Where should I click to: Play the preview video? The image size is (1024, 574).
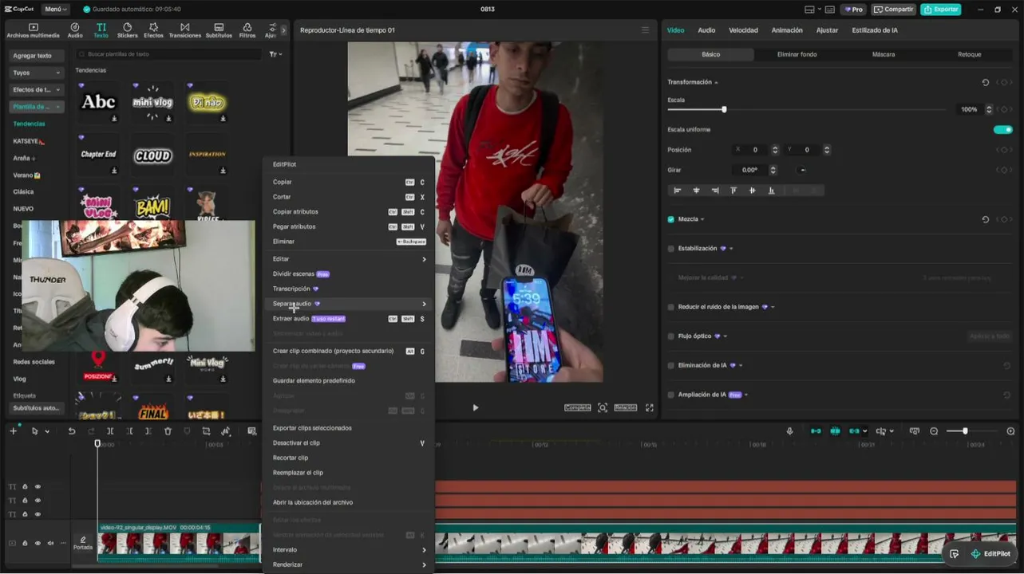[x=475, y=407]
